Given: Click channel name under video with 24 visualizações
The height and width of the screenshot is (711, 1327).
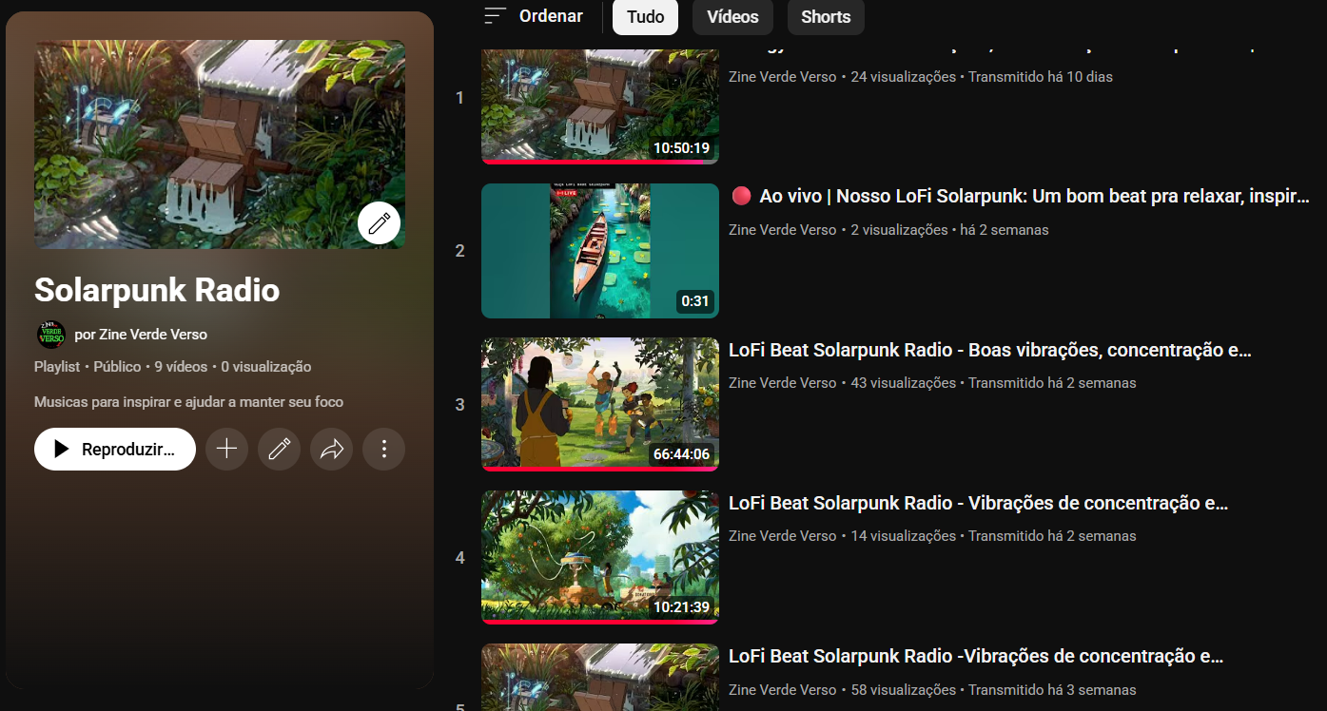Looking at the screenshot, I should (x=783, y=77).
